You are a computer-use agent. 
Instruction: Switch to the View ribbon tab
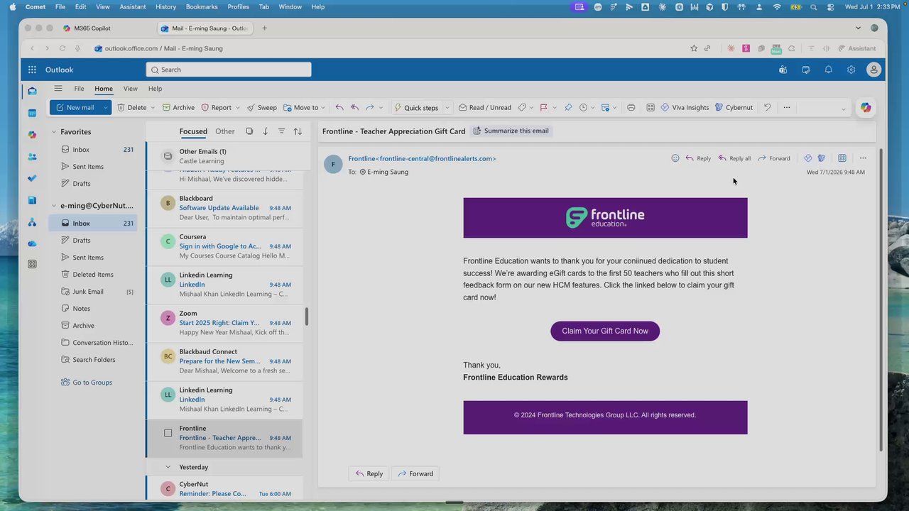[130, 89]
